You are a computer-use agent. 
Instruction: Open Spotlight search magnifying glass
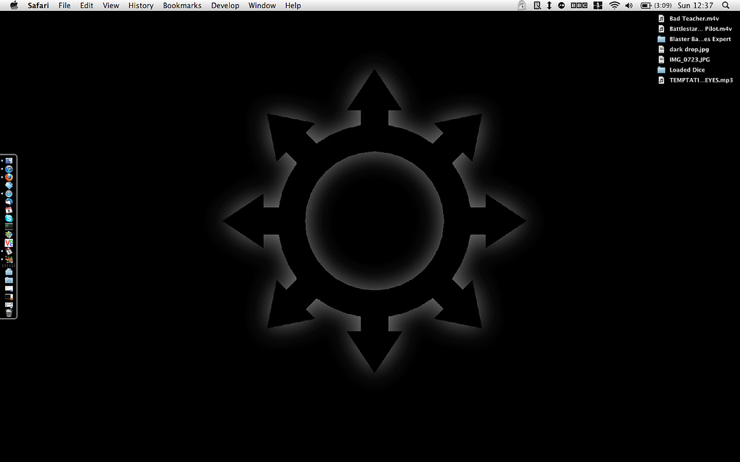point(726,6)
